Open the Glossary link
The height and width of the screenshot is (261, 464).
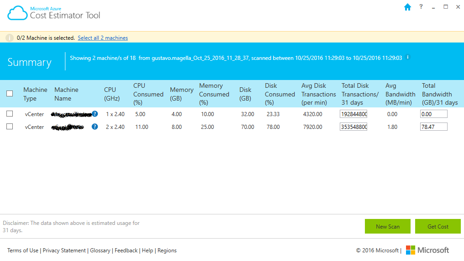[x=100, y=250]
